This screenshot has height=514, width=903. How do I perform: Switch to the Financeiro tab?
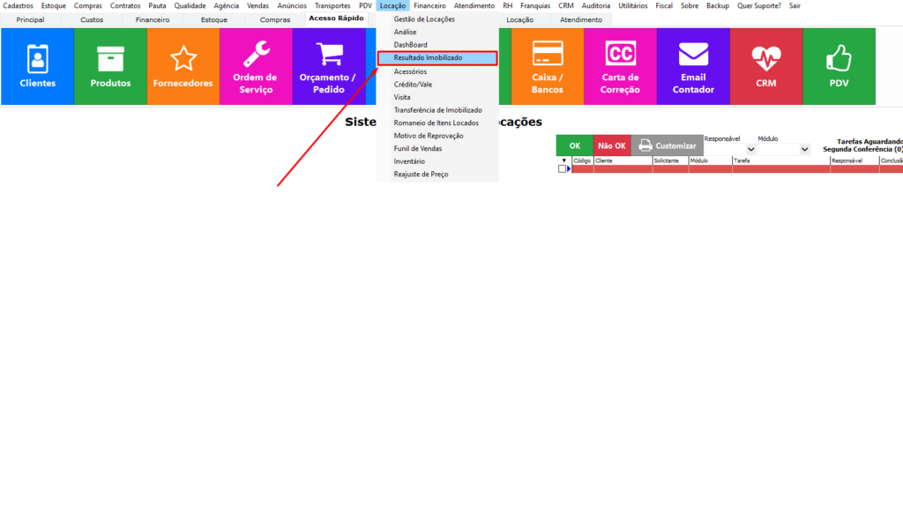[153, 19]
